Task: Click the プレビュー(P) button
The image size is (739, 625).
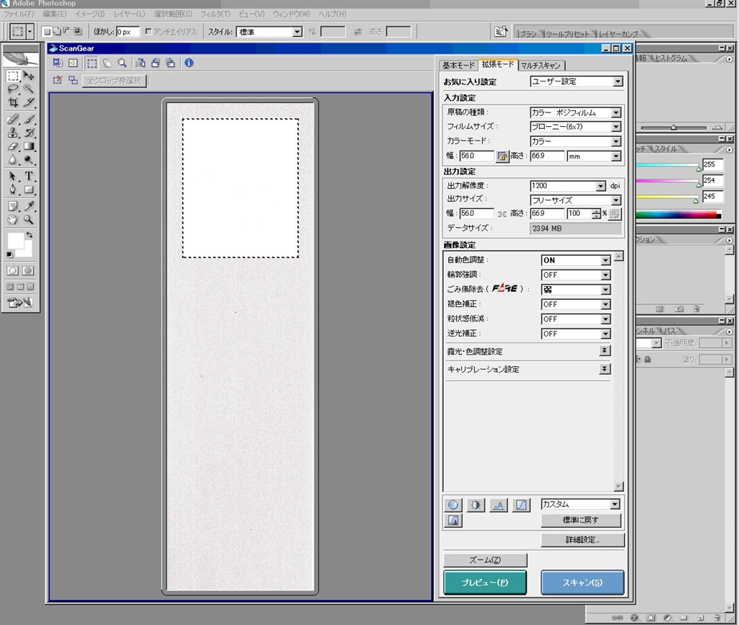Action: pyautogui.click(x=484, y=582)
